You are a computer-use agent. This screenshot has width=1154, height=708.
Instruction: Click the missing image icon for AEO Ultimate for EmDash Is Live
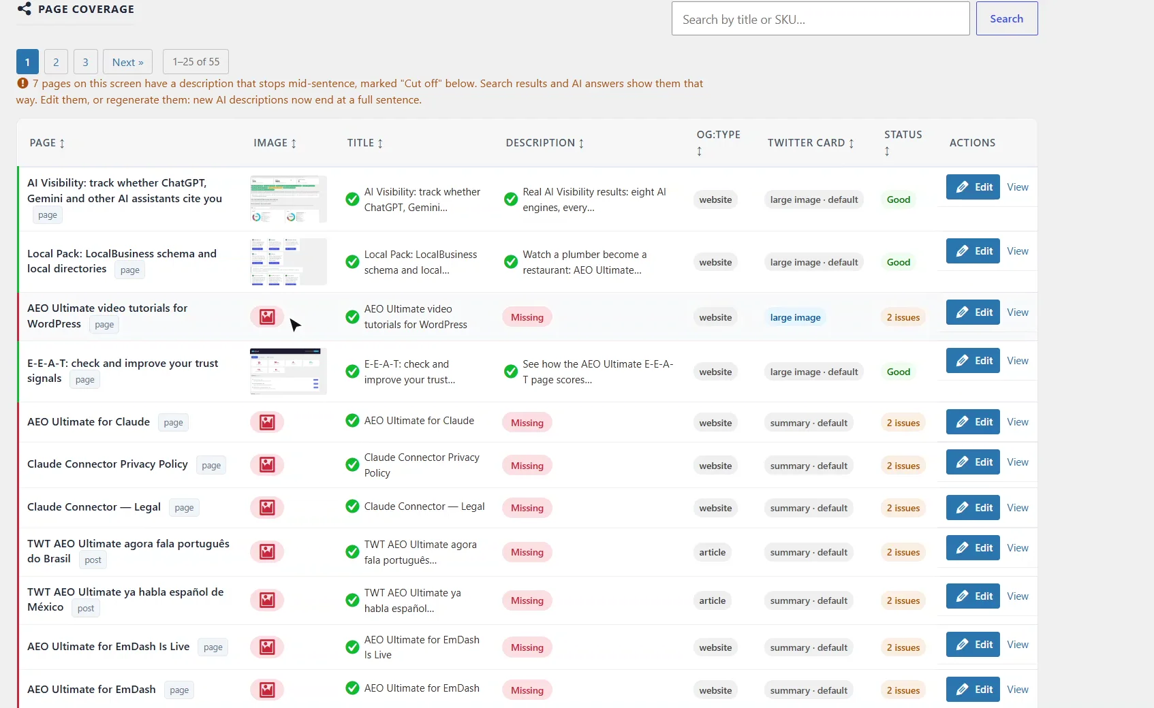click(267, 647)
